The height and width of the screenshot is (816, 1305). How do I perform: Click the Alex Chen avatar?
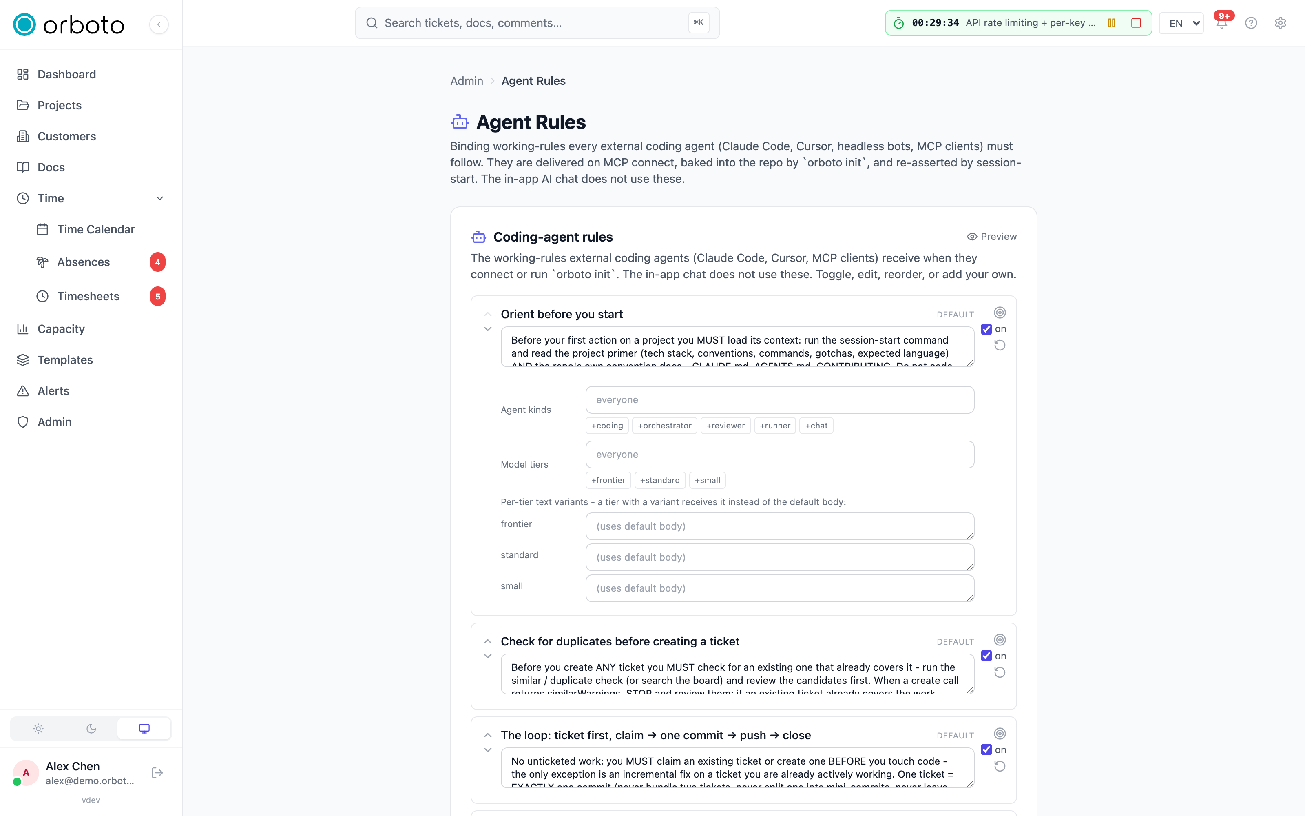pyautogui.click(x=25, y=773)
